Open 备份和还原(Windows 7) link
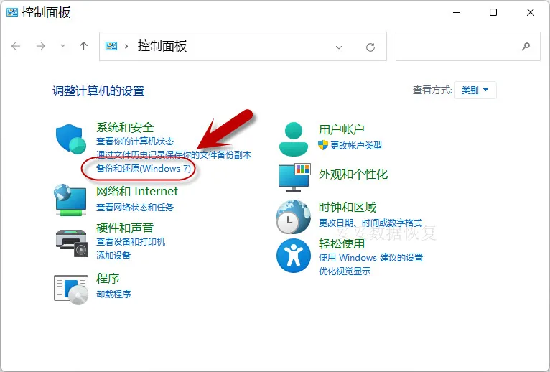This screenshot has width=550, height=372. 144,169
